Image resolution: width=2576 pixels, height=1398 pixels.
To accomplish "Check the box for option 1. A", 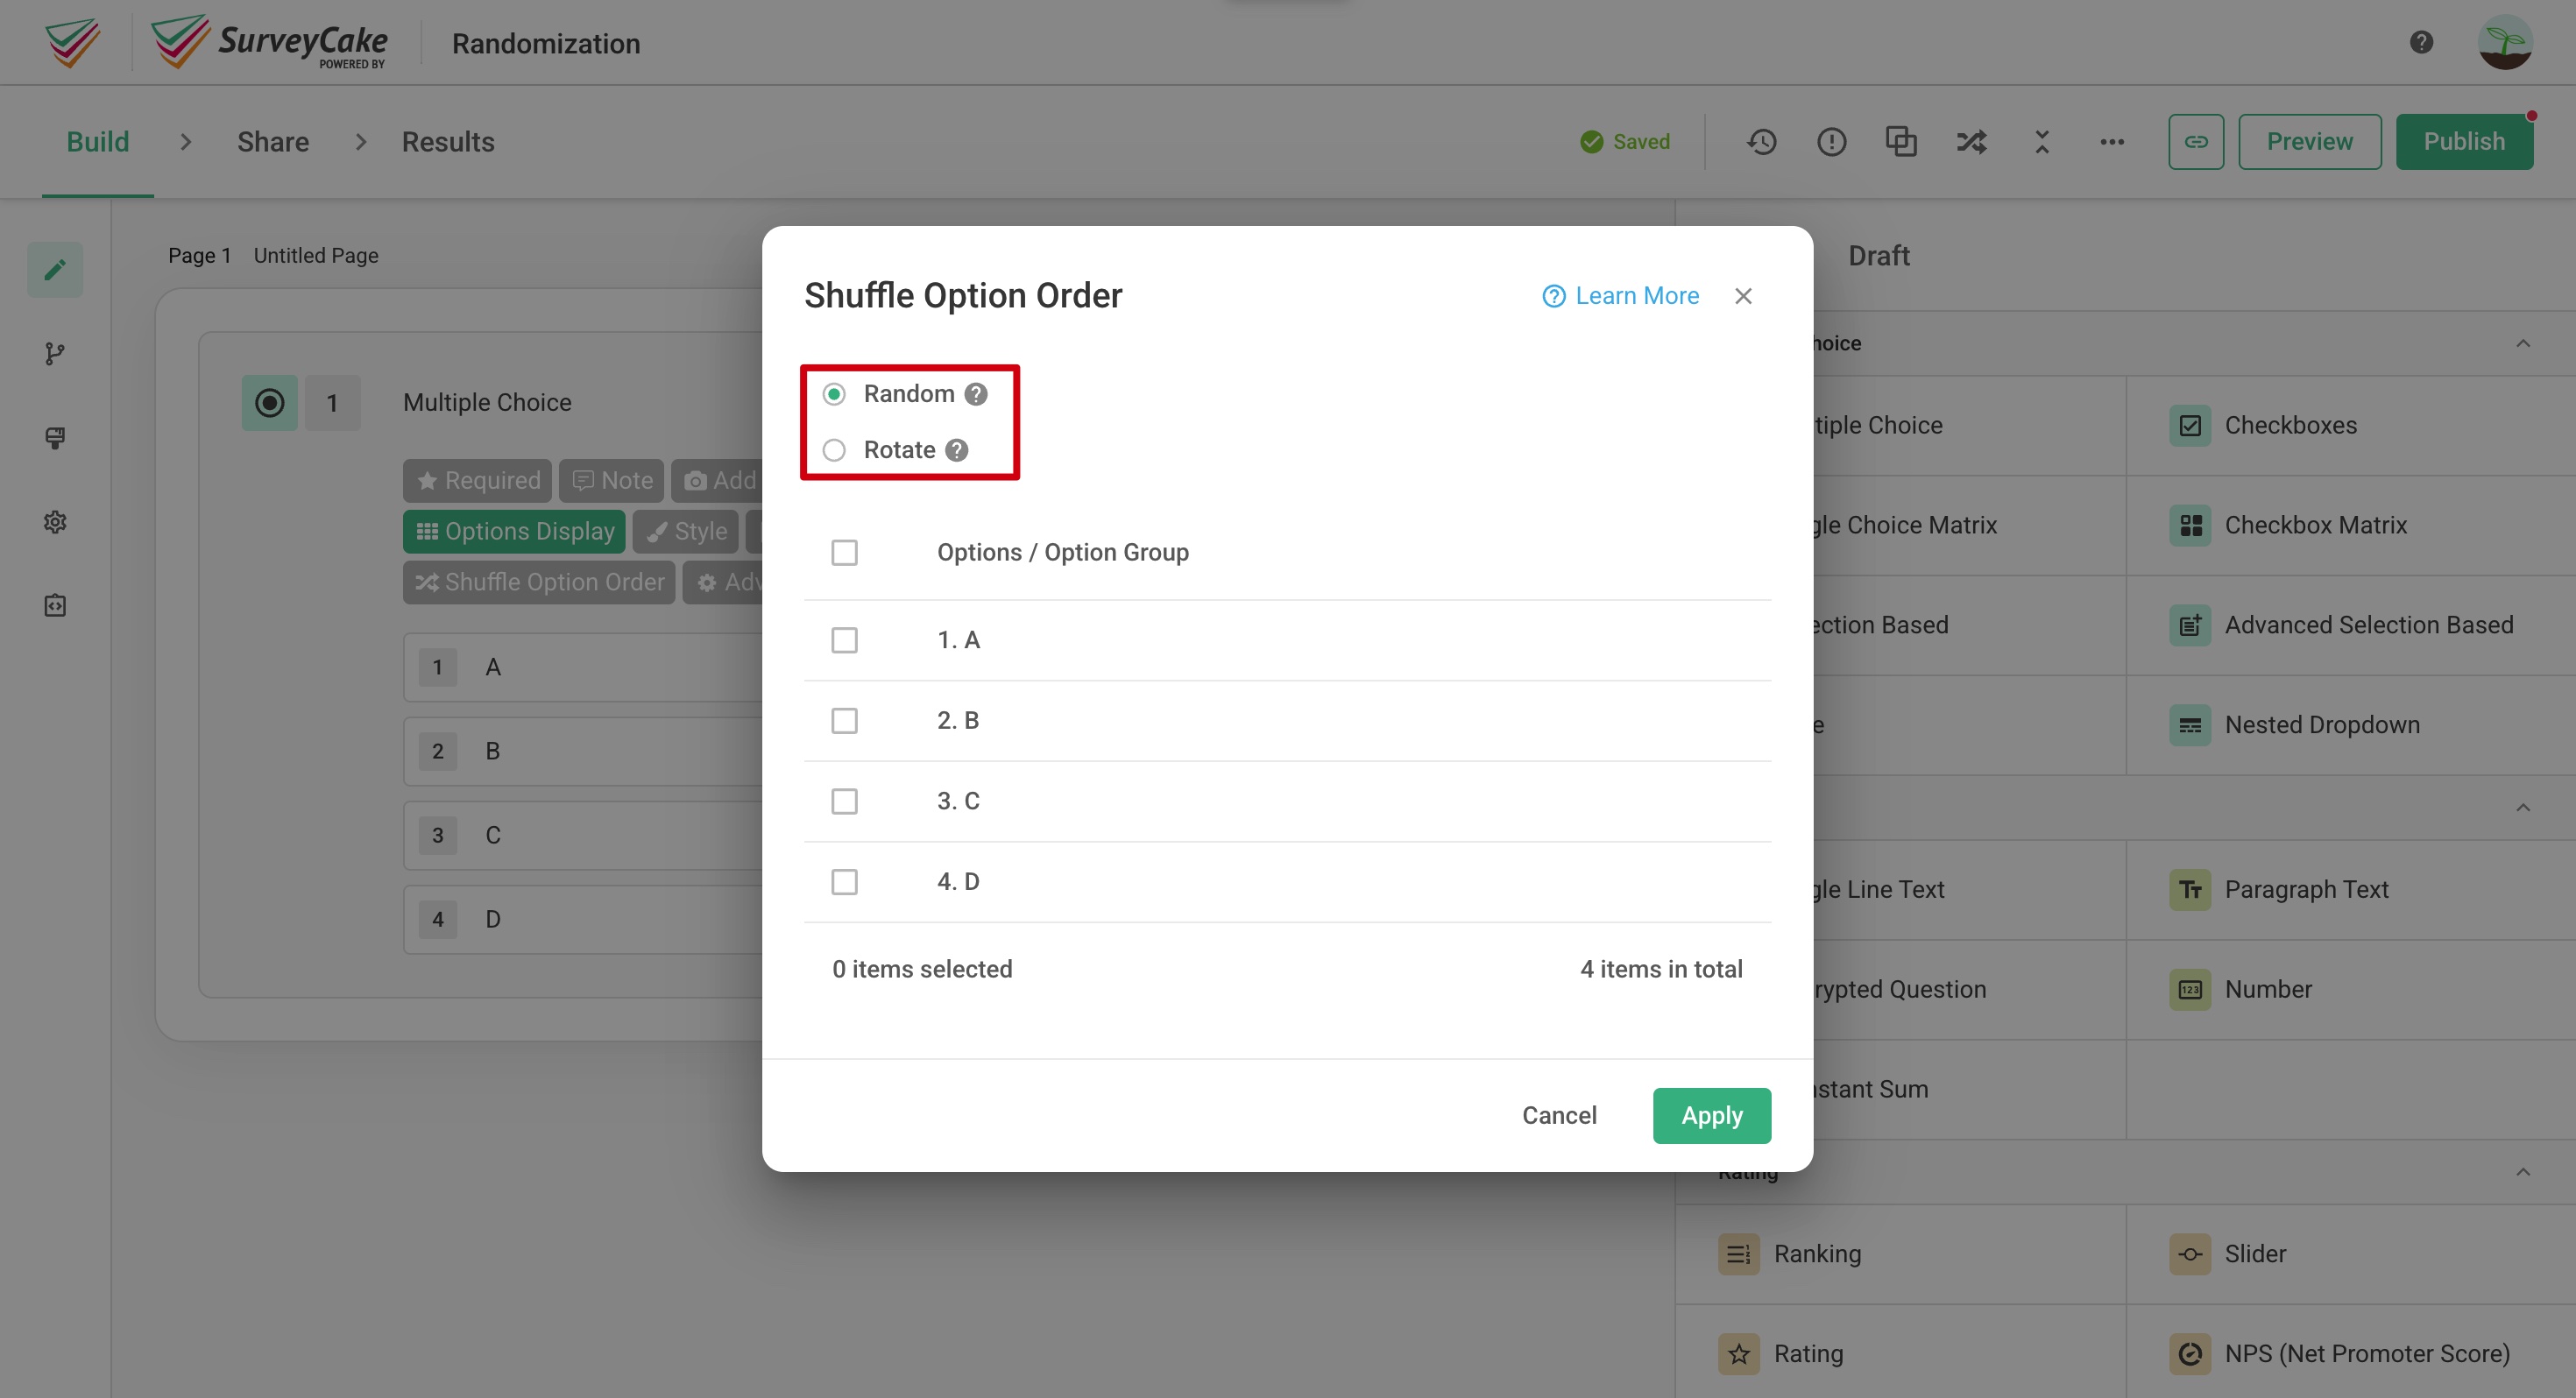I will [x=844, y=640].
